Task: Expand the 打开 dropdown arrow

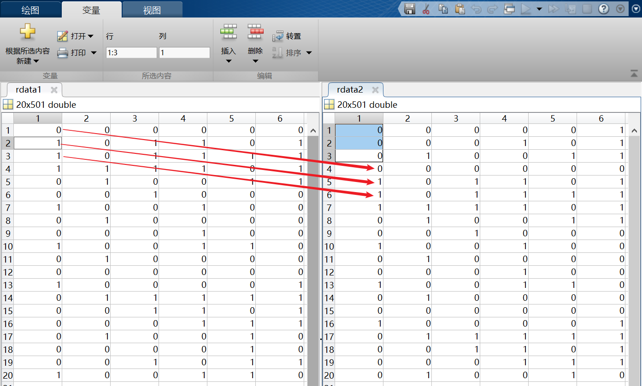Action: [90, 36]
